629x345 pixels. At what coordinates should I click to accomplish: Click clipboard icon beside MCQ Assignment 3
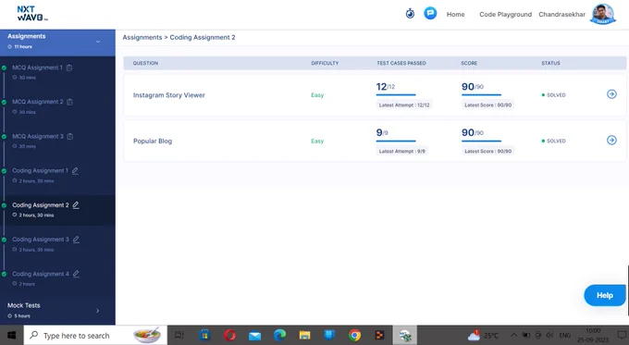(x=70, y=136)
